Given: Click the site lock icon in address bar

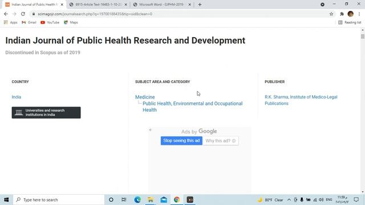Looking at the screenshot, I should tap(34, 14).
